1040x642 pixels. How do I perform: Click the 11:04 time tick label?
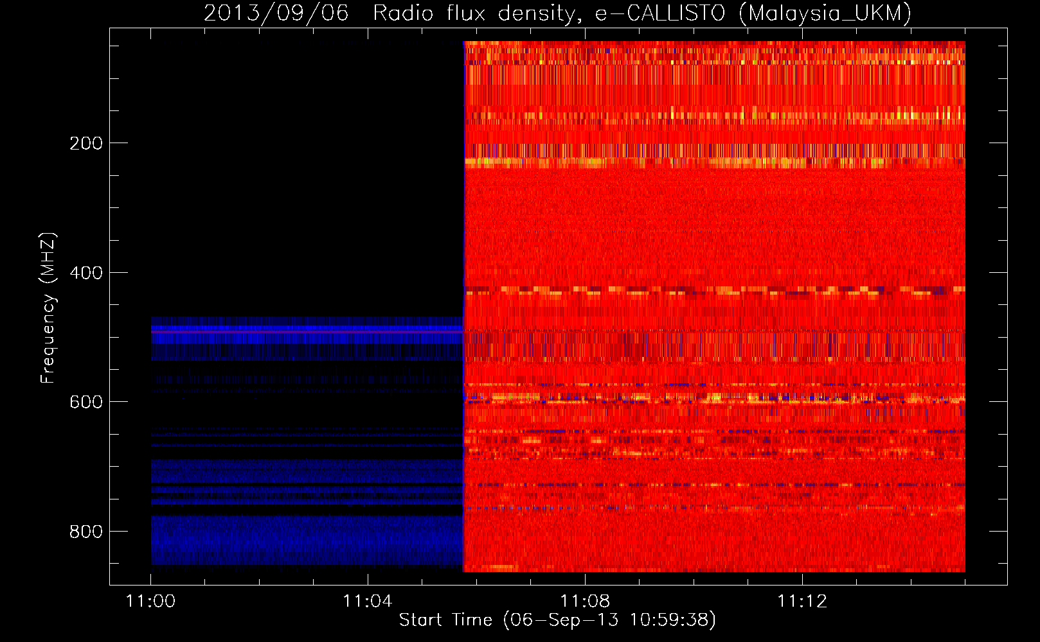pos(368,602)
